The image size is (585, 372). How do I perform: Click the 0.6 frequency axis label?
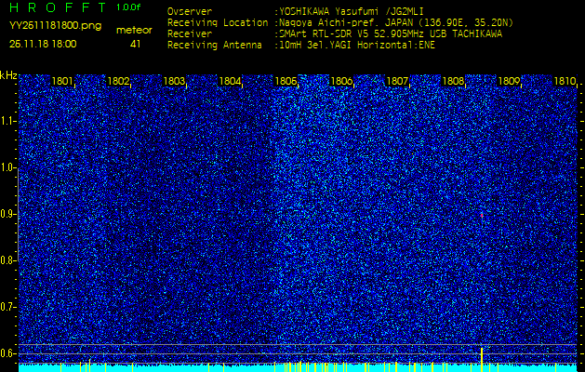point(8,353)
